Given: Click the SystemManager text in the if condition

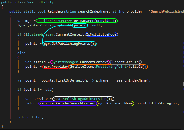Looking at the screenshot, I should (40, 34).
